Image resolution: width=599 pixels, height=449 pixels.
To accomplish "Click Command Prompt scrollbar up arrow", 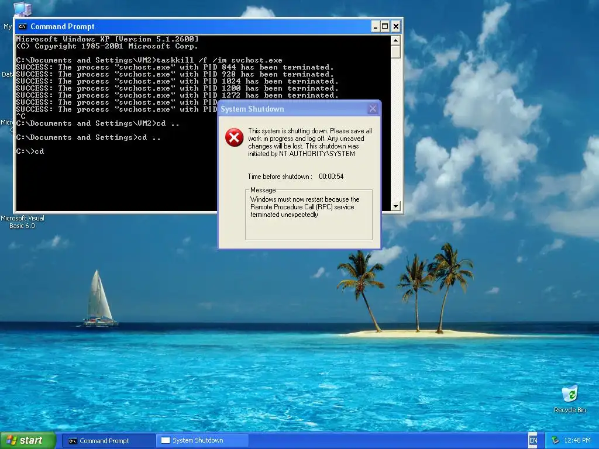I will pos(395,40).
